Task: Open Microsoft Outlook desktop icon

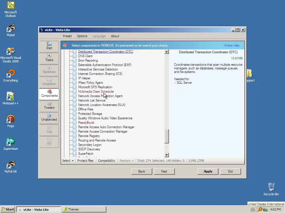Action: click(11, 9)
